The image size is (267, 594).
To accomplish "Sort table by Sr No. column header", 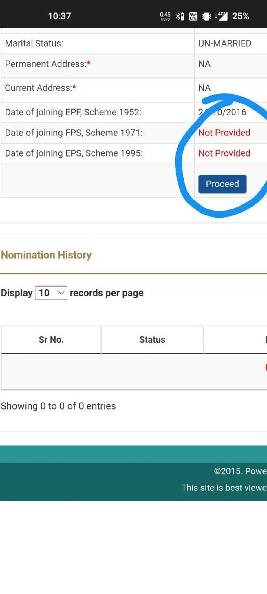I will (x=51, y=340).
